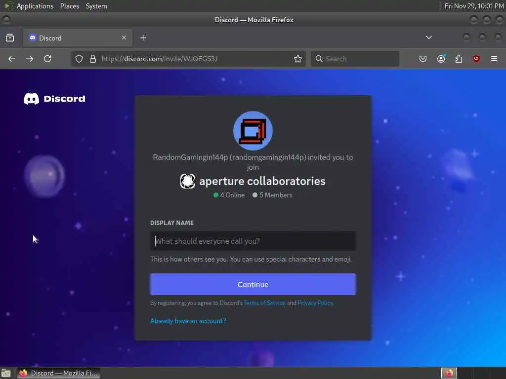Click the Discord logo at top left
Viewport: 506px width, 379px height.
tap(54, 99)
